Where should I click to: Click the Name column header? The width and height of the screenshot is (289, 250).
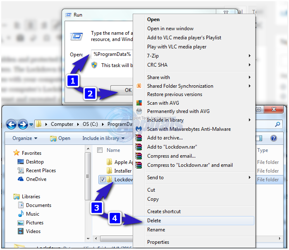113,150
